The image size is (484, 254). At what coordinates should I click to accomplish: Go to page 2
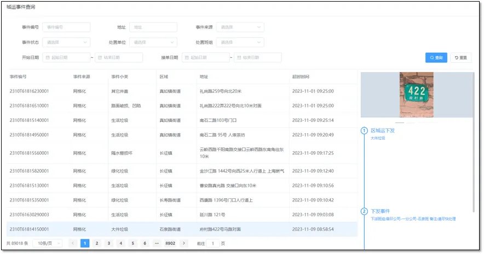(96, 243)
